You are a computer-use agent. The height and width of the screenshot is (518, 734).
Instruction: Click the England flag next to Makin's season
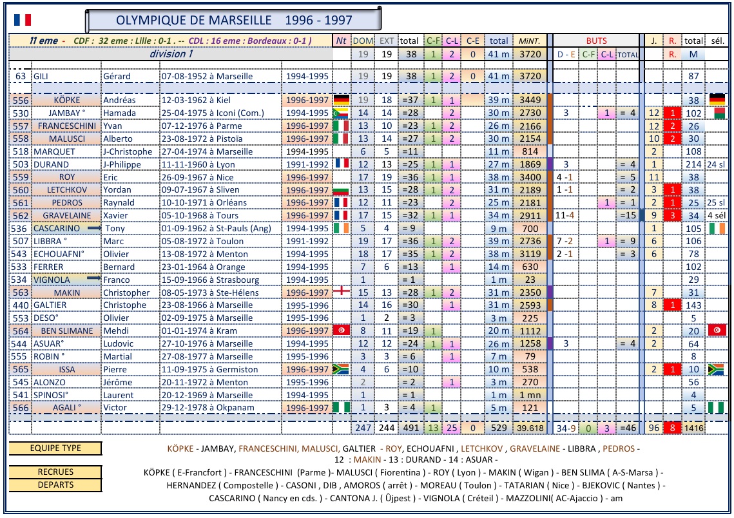point(341,292)
